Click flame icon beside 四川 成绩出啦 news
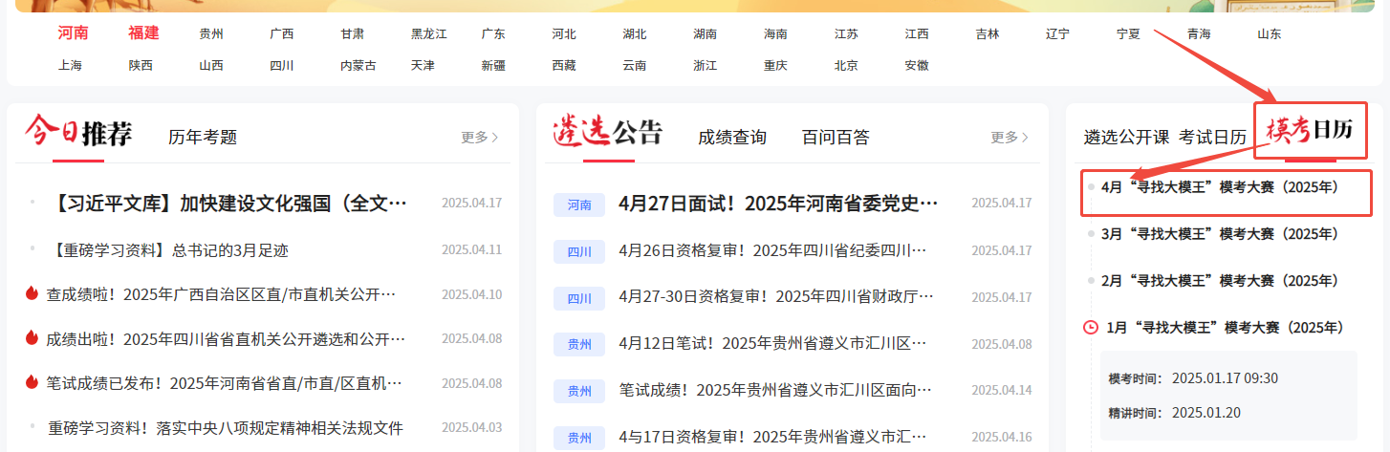The width and height of the screenshot is (1390, 452). click(32, 337)
